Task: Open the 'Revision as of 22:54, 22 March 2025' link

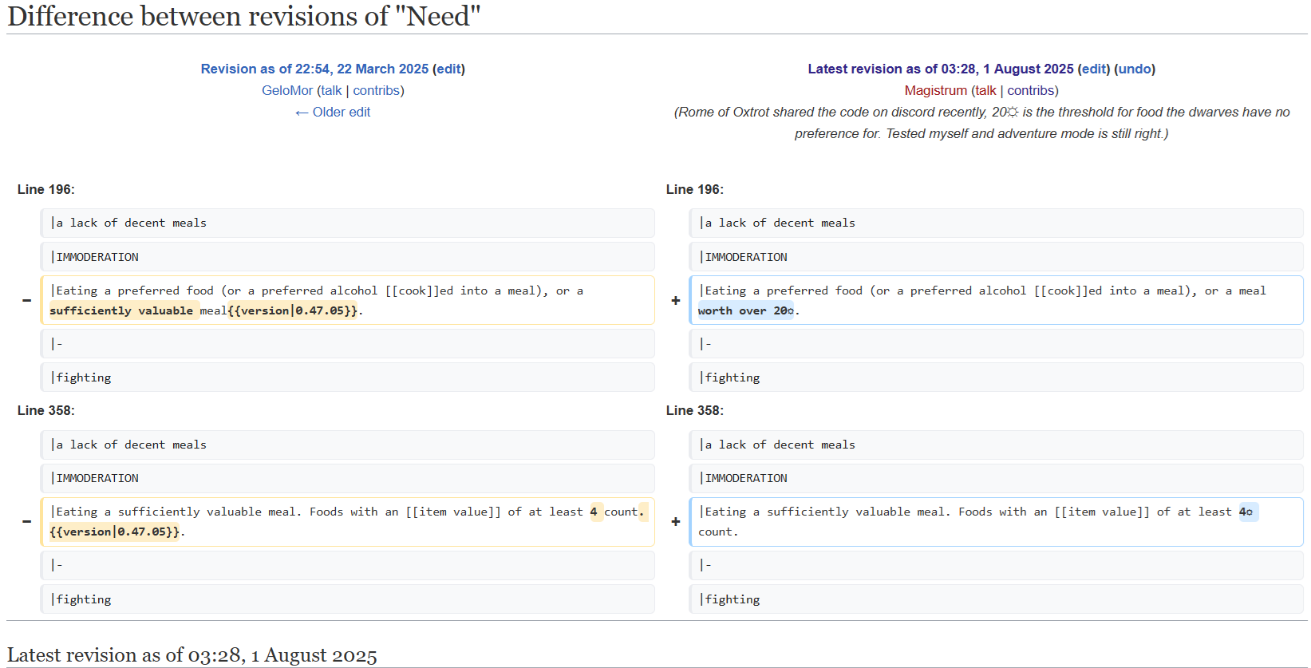Action: (x=314, y=69)
